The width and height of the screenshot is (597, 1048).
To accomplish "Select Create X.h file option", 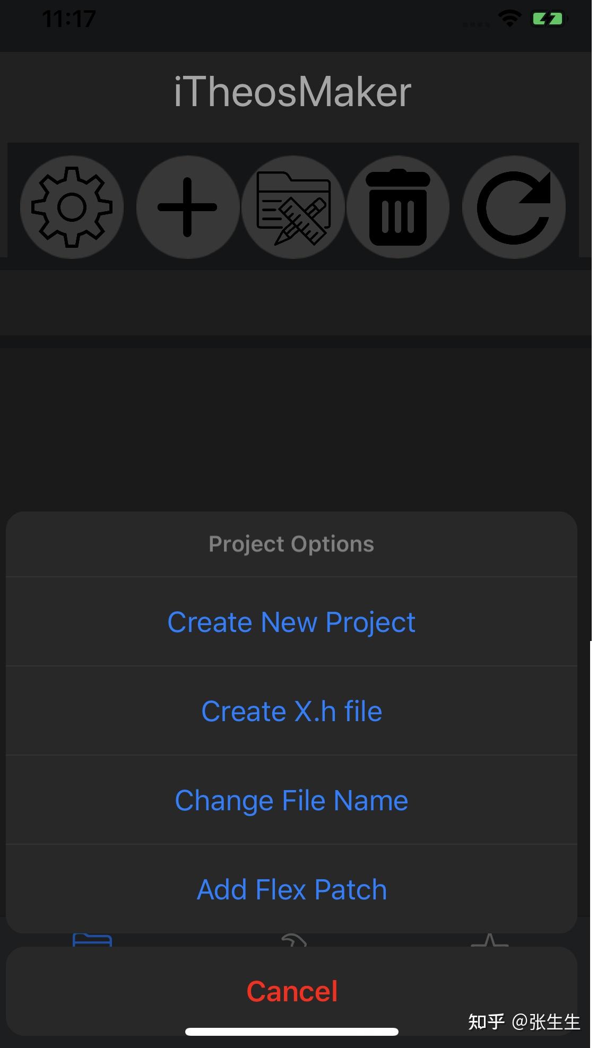I will coord(291,711).
